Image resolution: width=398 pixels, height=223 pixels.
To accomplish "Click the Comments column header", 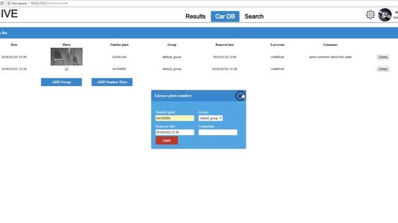I will click(330, 45).
